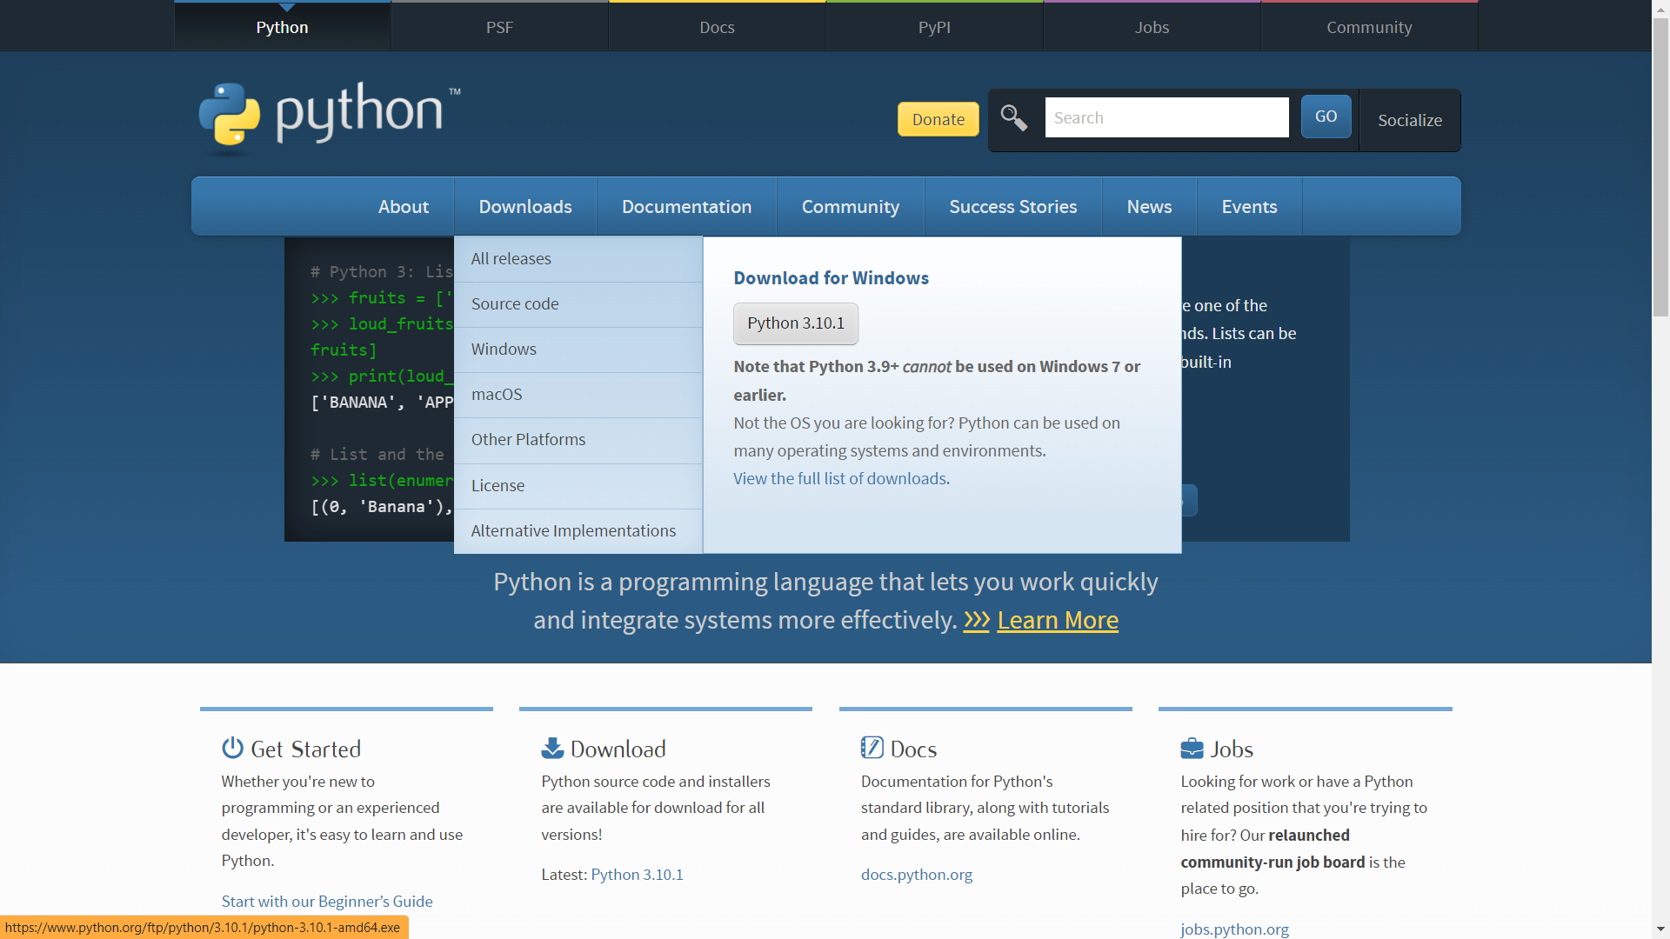Choose macOS in the Downloads submenu
Viewport: 1670px width, 939px height.
click(x=497, y=395)
